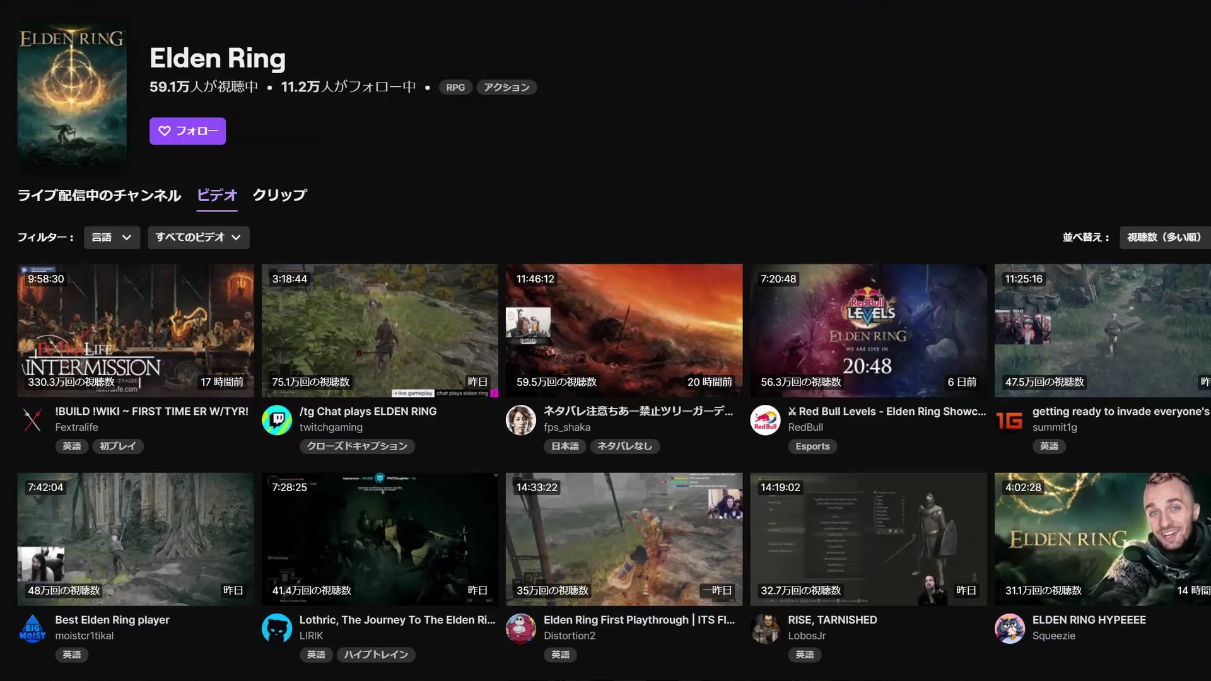Click the 英語 tag under moistcr1tikal
The image size is (1211, 681).
coord(72,655)
